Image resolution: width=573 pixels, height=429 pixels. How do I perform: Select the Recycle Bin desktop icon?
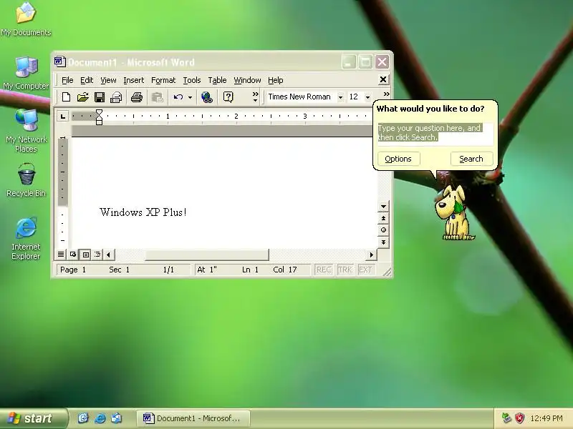pyautogui.click(x=26, y=180)
